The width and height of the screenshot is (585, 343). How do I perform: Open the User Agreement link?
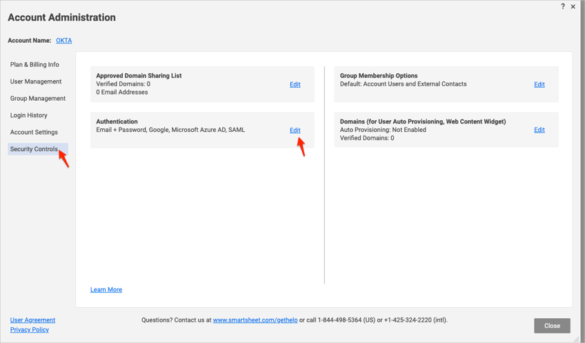pos(32,320)
